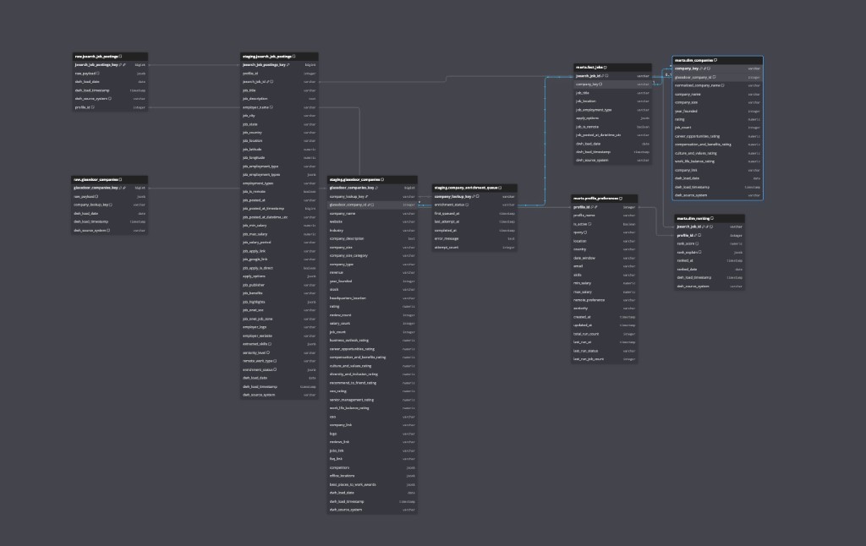Viewport: 866px width, 546px height.
Task: Click note icon beside staging.jsearch_job_postings title
Action: (x=295, y=56)
